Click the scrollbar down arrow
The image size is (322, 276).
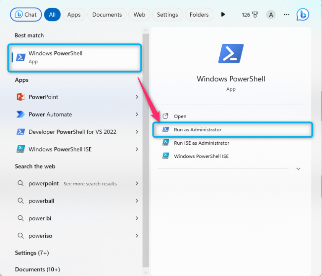[146, 273]
